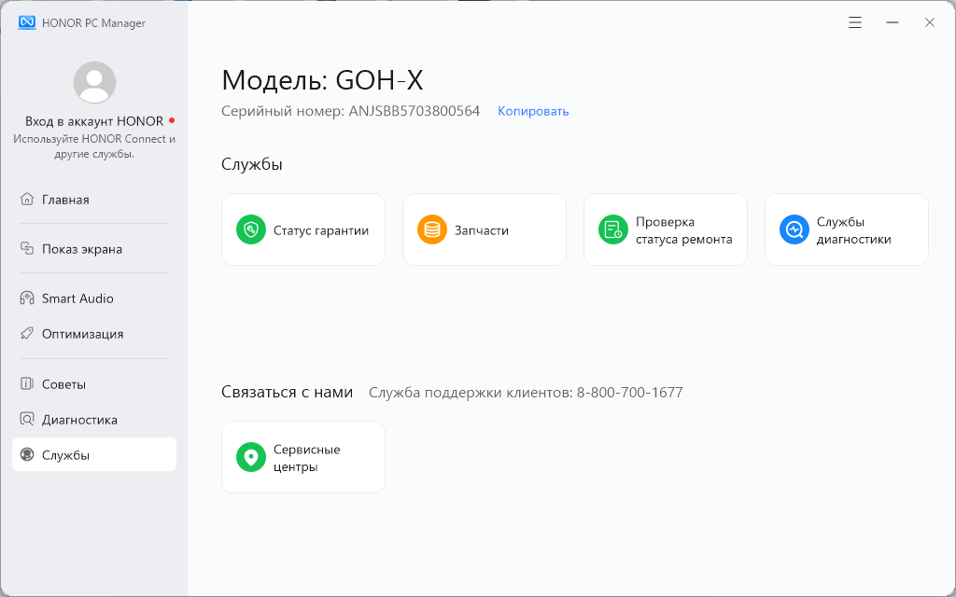Click the Копировать serial number link
Viewport: 956px width, 597px height.
tap(533, 111)
